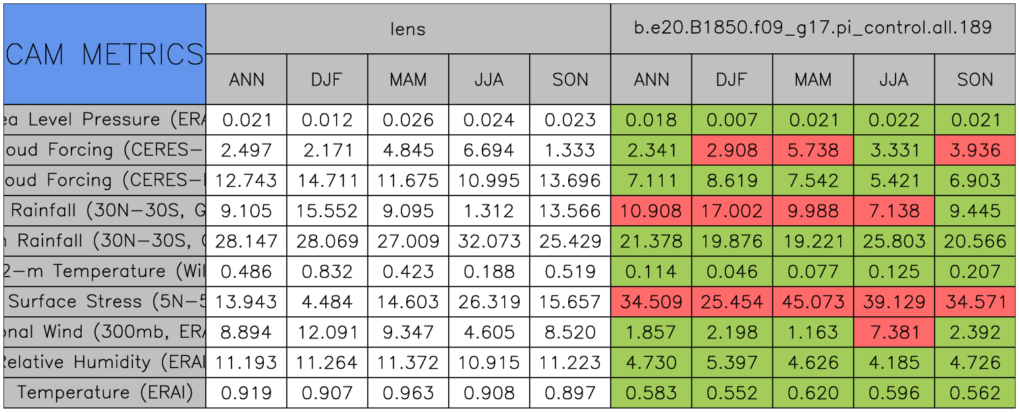Select the Relative Humidity (ERAI) row label

pos(105,363)
